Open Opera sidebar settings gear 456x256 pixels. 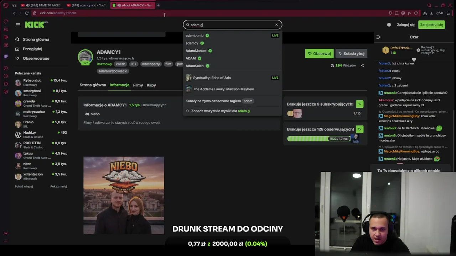[6, 91]
